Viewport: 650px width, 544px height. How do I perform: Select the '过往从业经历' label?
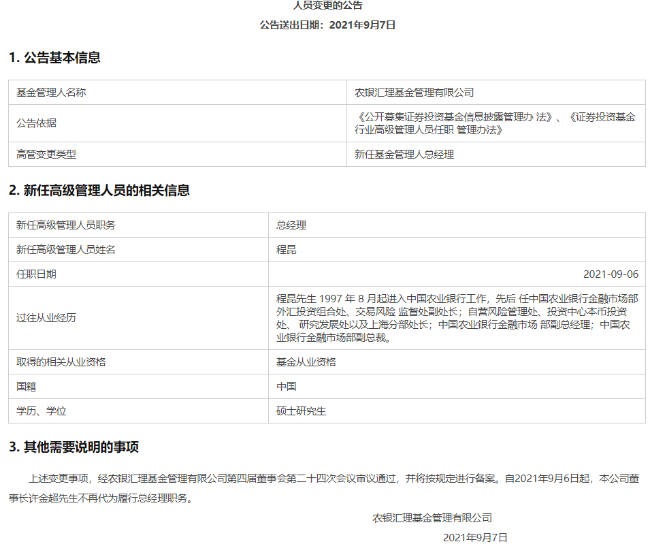coord(46,318)
